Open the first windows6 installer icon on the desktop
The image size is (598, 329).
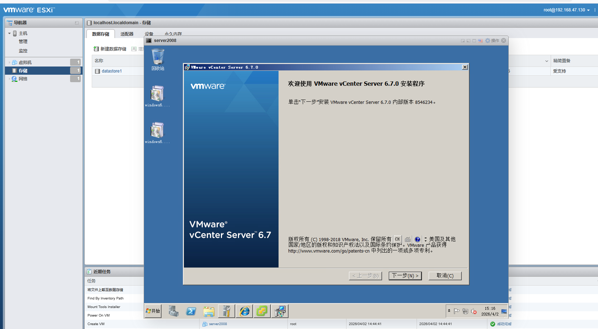[x=157, y=96]
